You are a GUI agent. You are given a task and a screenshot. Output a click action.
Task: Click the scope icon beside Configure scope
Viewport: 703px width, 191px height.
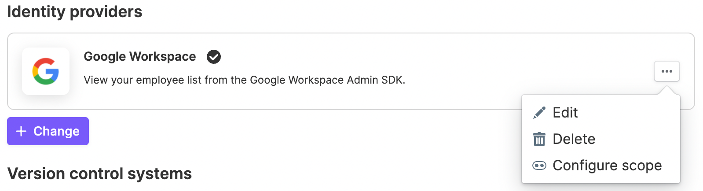pos(539,165)
